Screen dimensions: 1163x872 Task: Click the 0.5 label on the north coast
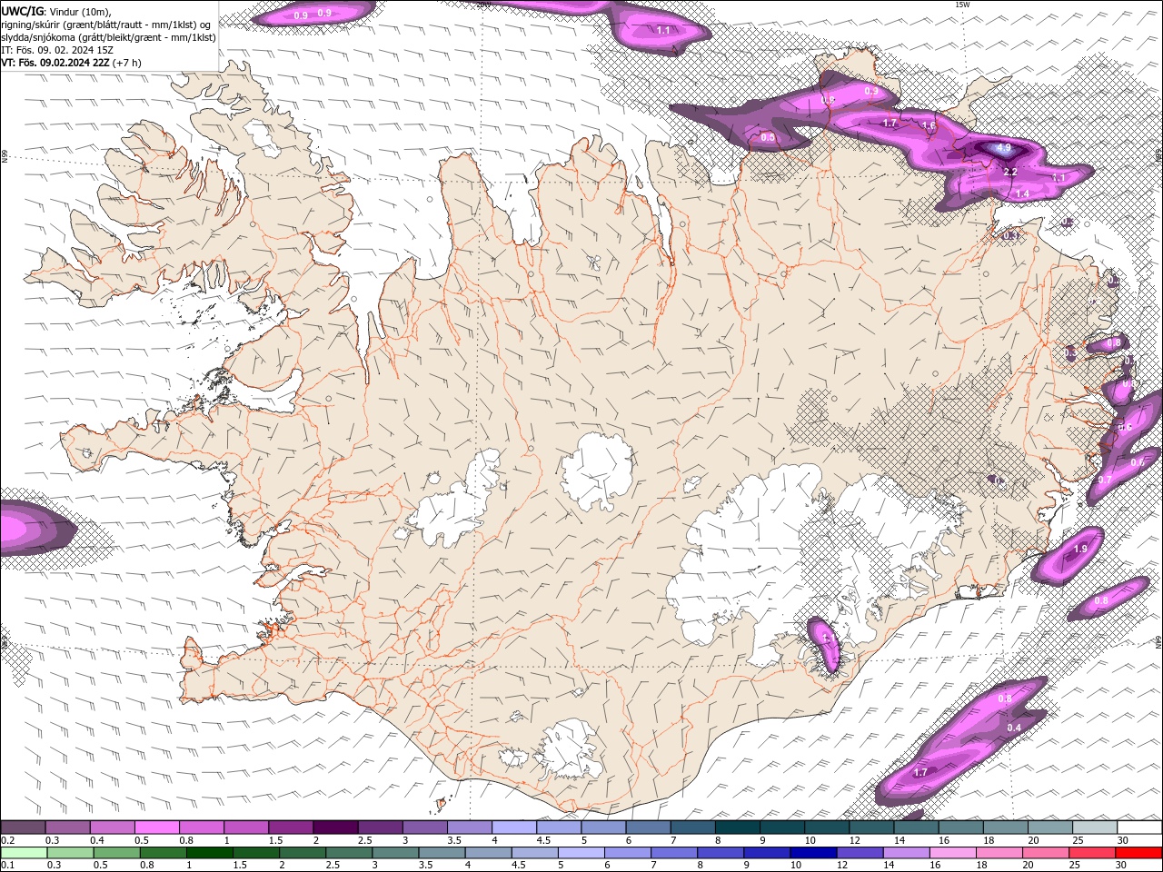pyautogui.click(x=768, y=137)
